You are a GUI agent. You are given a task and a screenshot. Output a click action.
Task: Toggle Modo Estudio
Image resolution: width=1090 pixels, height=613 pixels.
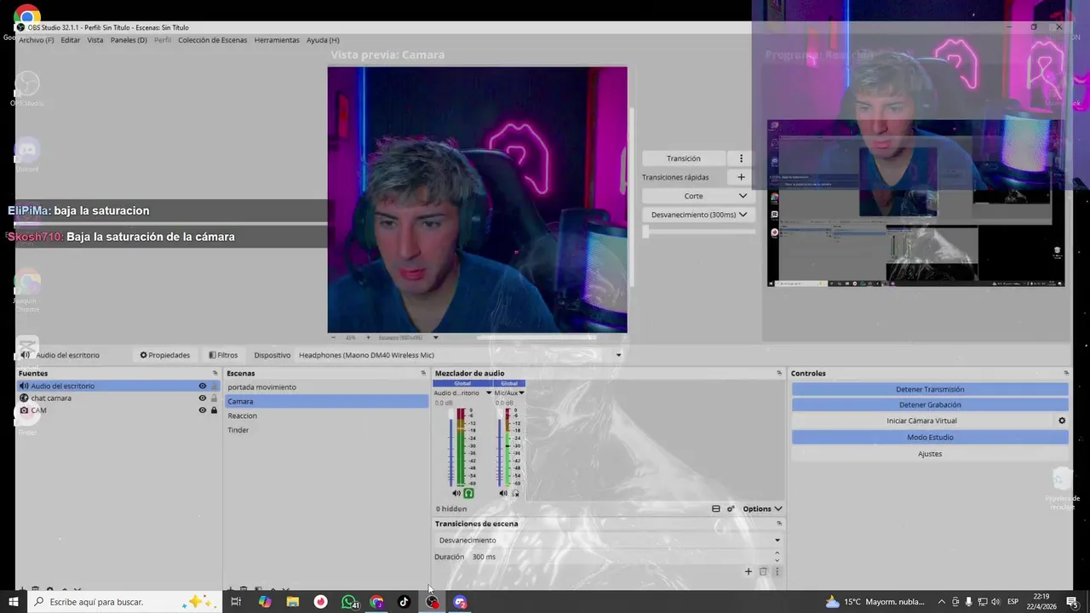pyautogui.click(x=930, y=437)
